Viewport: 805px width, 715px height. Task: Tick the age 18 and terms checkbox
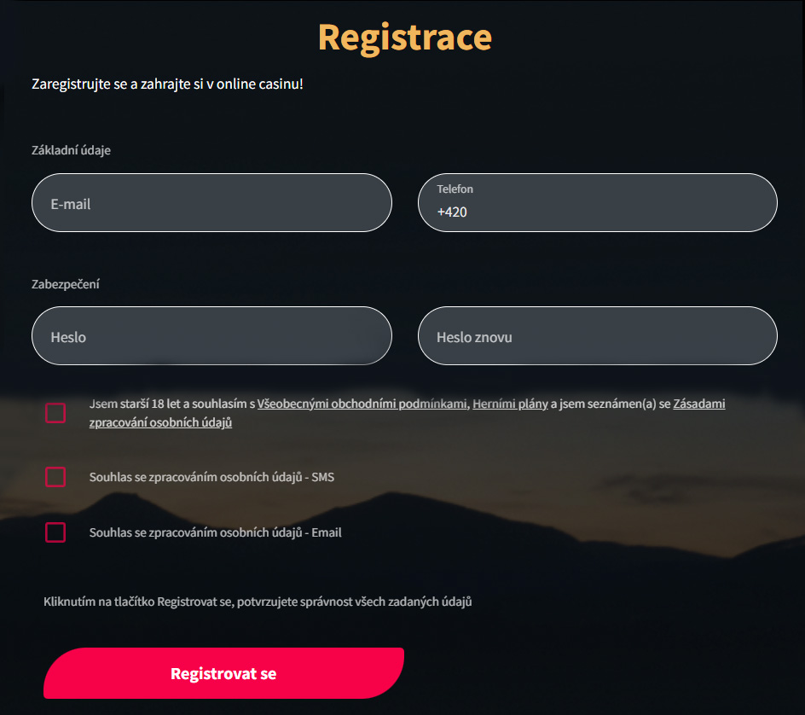(x=55, y=413)
